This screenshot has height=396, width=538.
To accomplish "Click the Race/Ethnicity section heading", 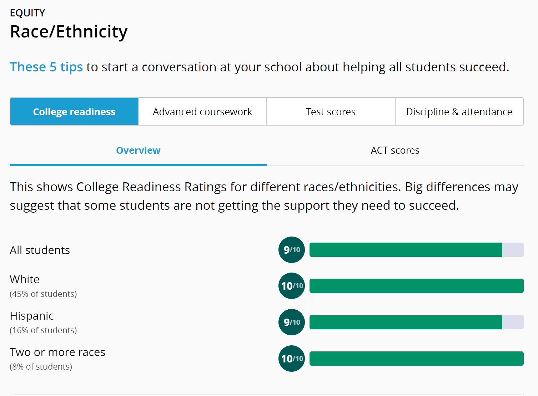I will (69, 32).
